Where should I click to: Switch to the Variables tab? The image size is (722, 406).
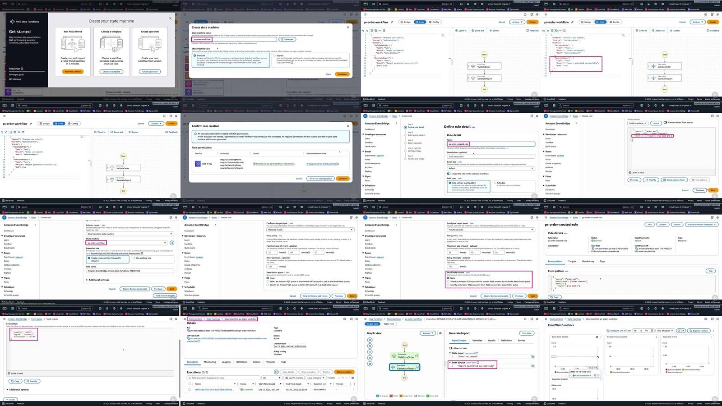(477, 341)
